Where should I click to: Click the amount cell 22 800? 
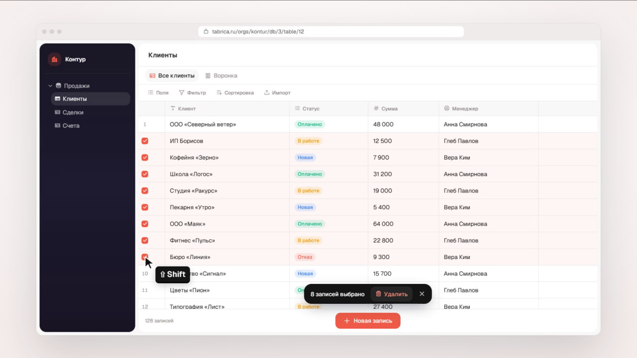404,240
